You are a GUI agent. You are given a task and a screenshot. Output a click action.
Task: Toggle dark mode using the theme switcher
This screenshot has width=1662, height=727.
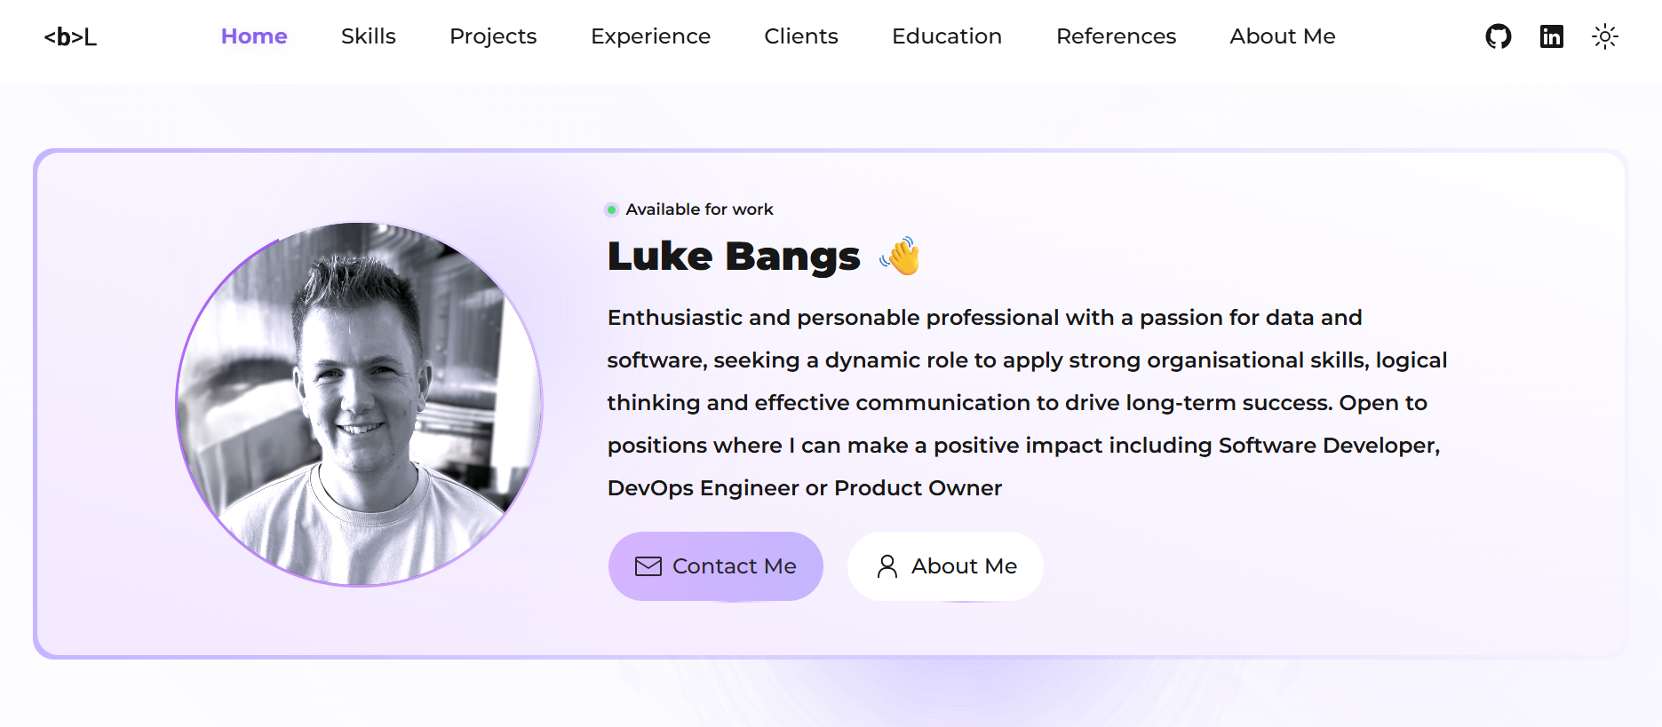click(1606, 36)
